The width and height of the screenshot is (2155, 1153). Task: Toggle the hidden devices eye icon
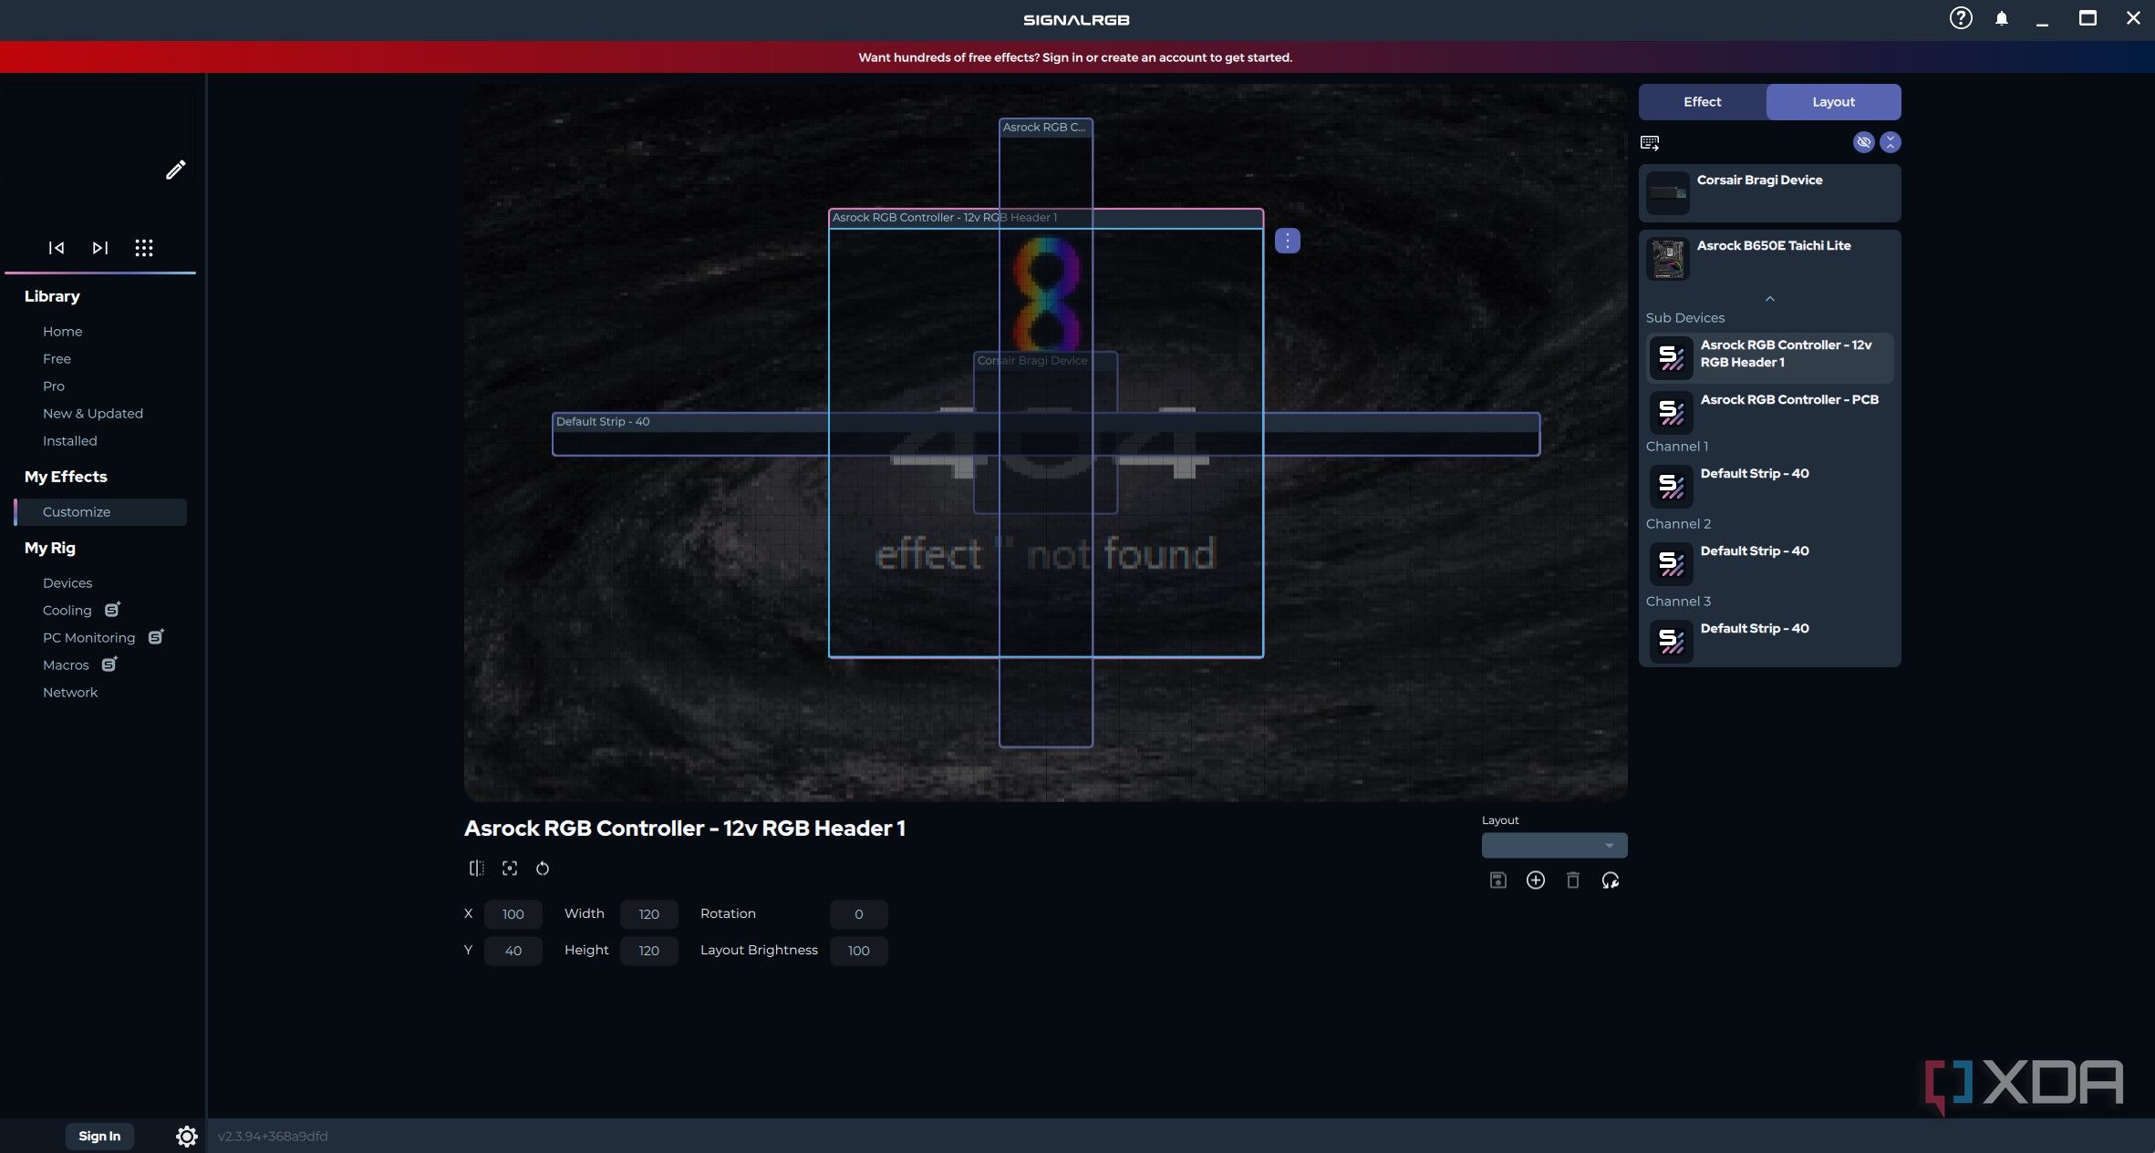tap(1863, 142)
